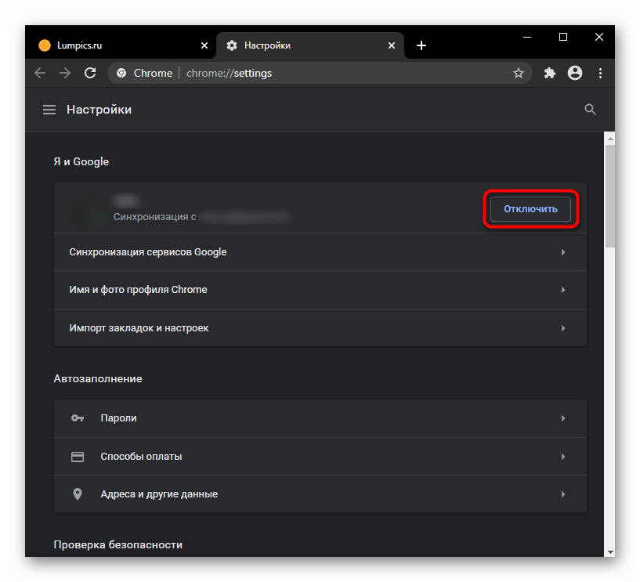Image resolution: width=640 pixels, height=582 pixels.
Task: Open the Chrome three-dot menu
Action: (601, 73)
